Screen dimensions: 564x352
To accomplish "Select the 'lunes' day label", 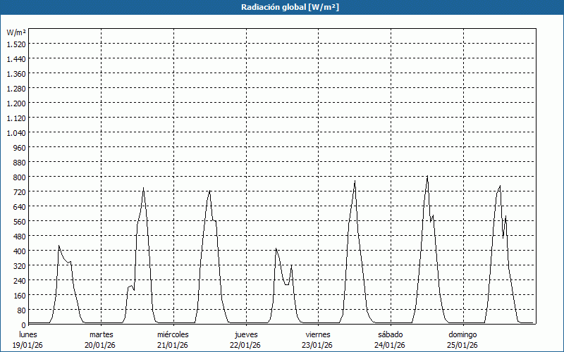I will [x=28, y=334].
